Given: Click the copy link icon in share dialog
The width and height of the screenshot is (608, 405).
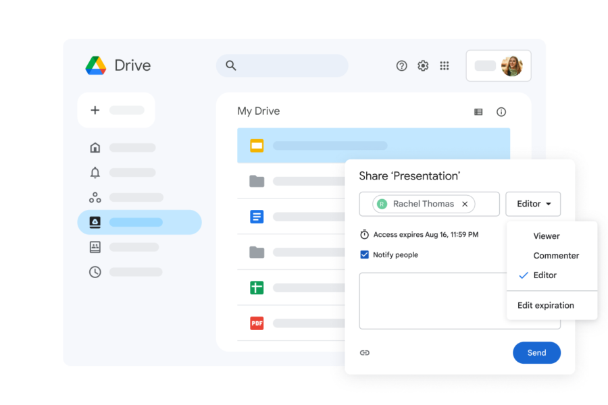Looking at the screenshot, I should point(365,352).
